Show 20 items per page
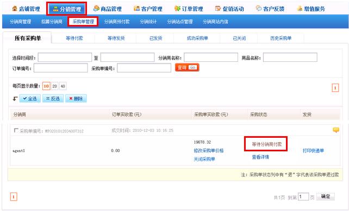 pos(55,86)
